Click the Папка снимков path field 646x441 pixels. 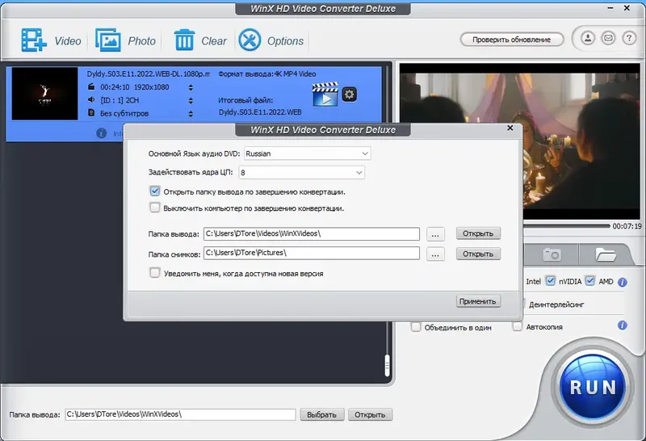[312, 253]
